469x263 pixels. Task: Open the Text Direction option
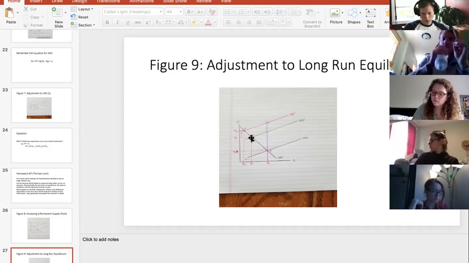pyautogui.click(x=272, y=23)
